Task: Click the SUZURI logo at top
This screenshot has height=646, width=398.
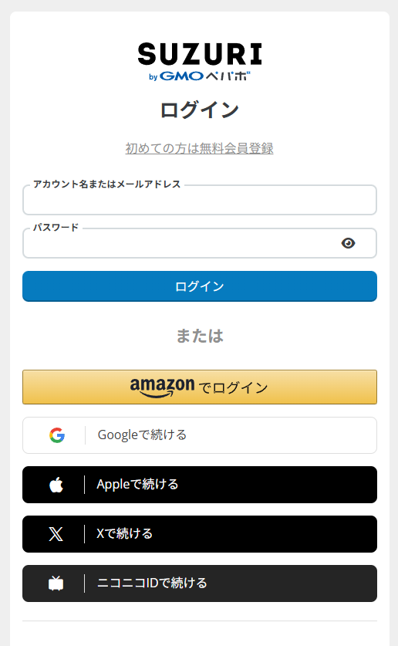Action: (x=200, y=54)
